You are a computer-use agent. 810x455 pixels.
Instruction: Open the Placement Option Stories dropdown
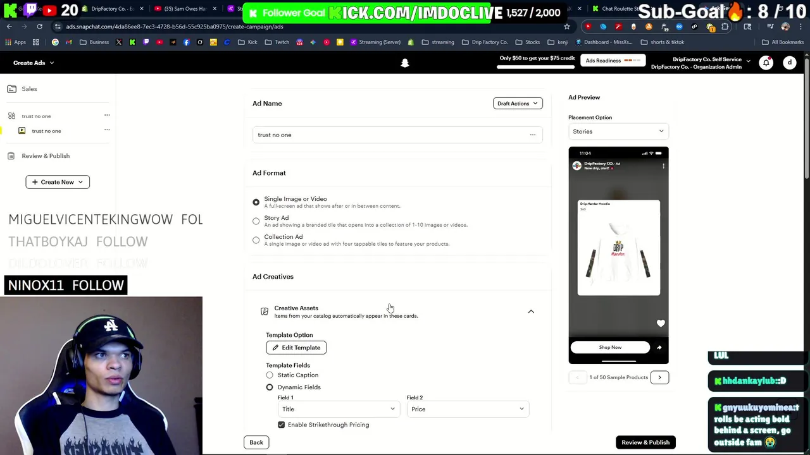[618, 131]
